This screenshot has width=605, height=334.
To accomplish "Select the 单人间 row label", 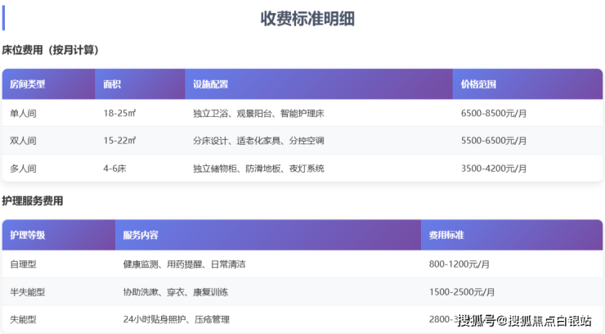I will pyautogui.click(x=23, y=113).
